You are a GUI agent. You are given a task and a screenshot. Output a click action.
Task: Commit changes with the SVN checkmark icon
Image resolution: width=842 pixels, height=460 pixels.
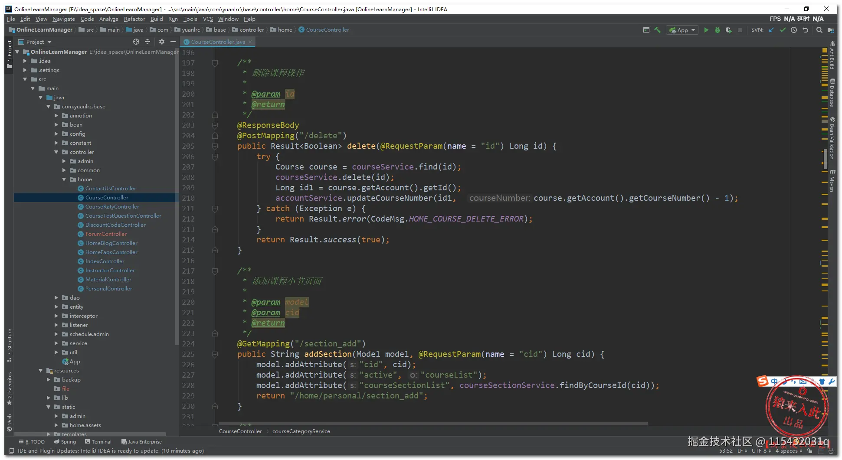[x=783, y=30]
